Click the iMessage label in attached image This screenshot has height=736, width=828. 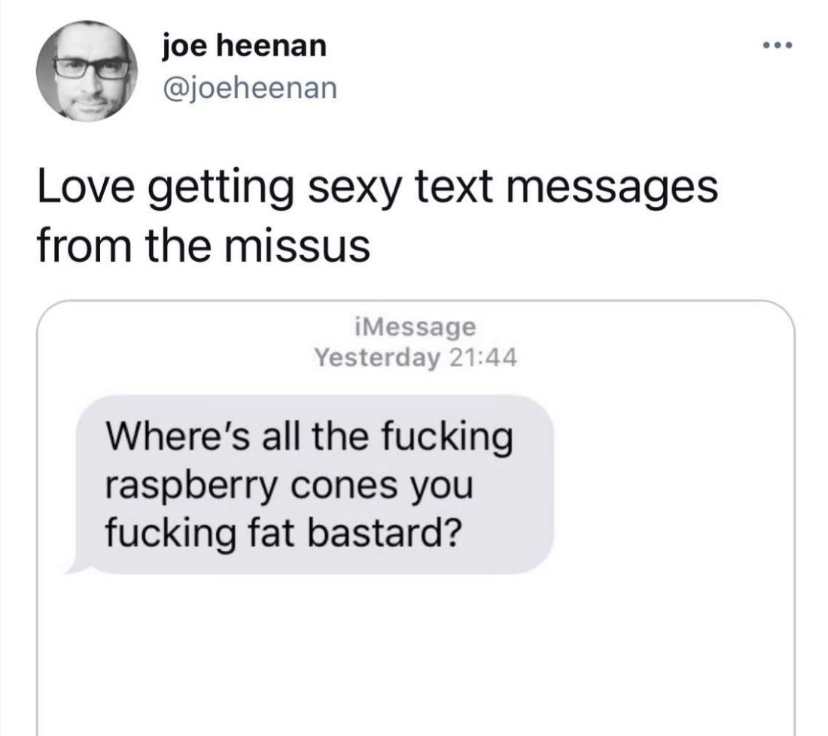[x=416, y=327]
